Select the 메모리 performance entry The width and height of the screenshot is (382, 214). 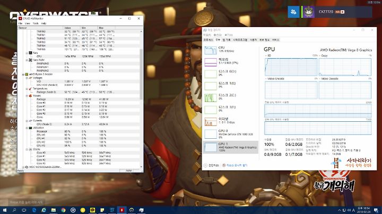point(231,62)
